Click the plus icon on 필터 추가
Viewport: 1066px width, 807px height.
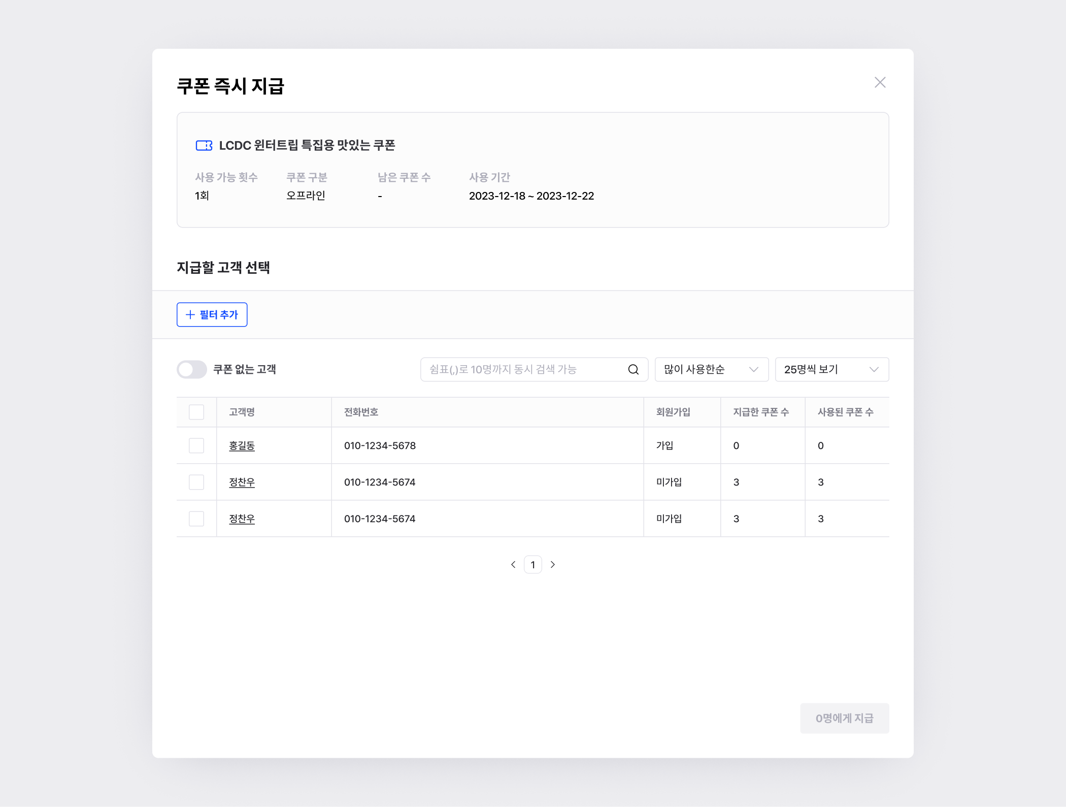point(190,315)
